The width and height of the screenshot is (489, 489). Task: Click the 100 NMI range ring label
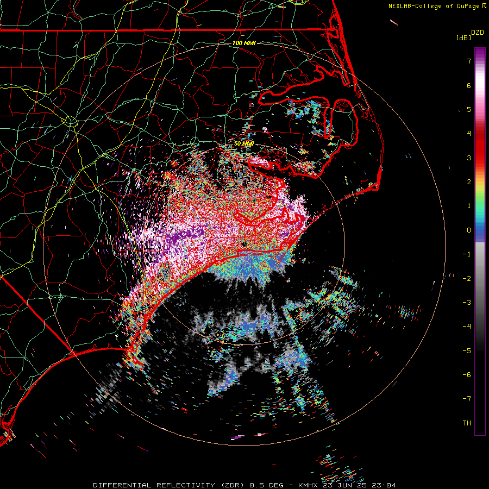244,43
